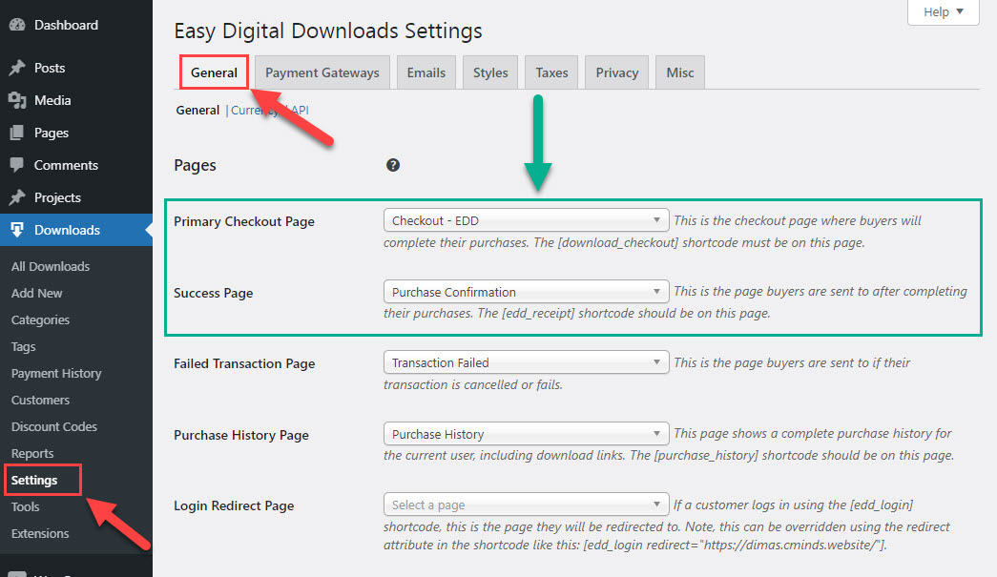Click the Pages stack icon
The height and width of the screenshot is (577, 997).
17,133
